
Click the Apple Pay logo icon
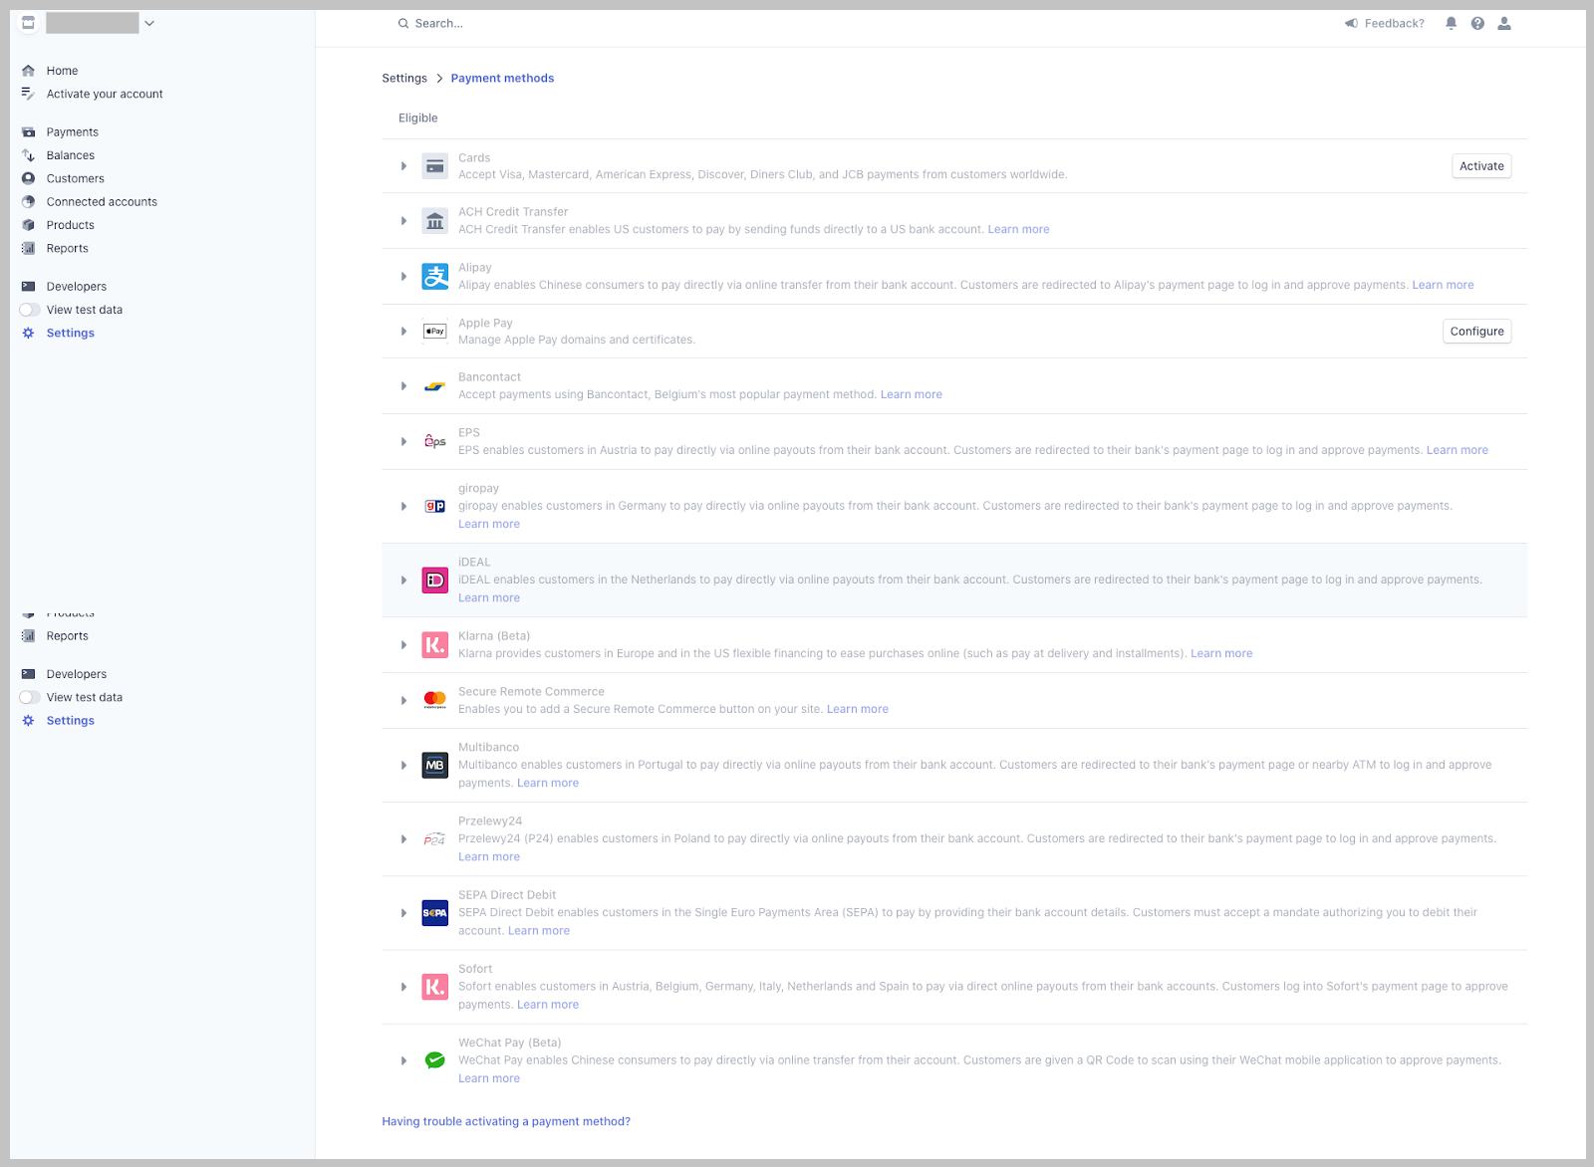click(x=435, y=332)
